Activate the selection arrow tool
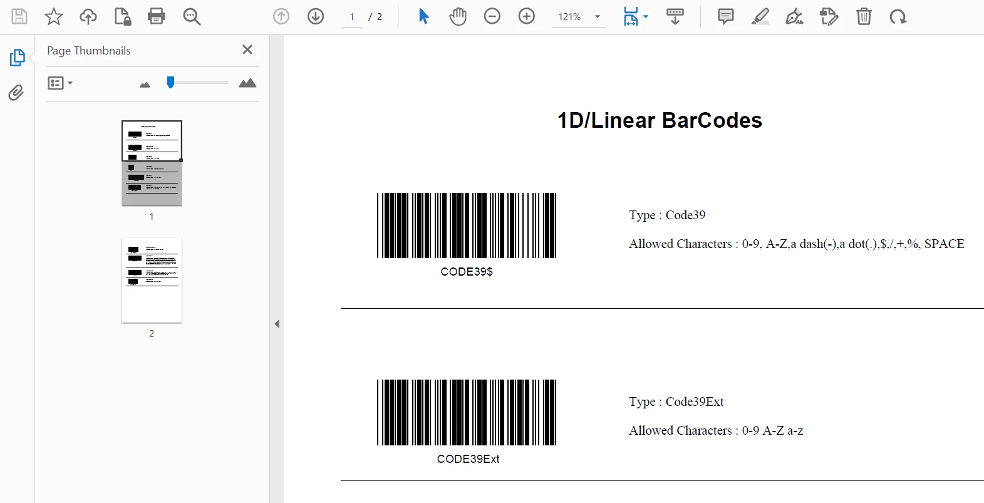This screenshot has height=503, width=984. [x=423, y=17]
